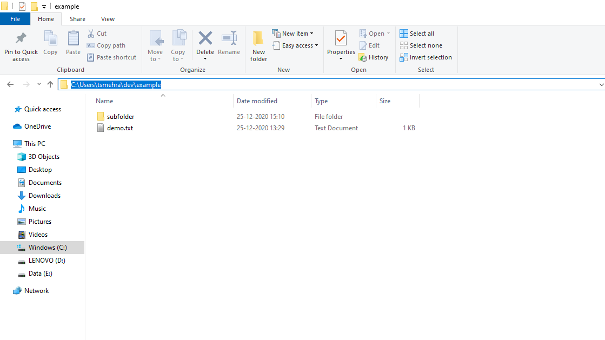The image size is (605, 340).
Task: Click the Invert selection icon
Action: click(404, 57)
